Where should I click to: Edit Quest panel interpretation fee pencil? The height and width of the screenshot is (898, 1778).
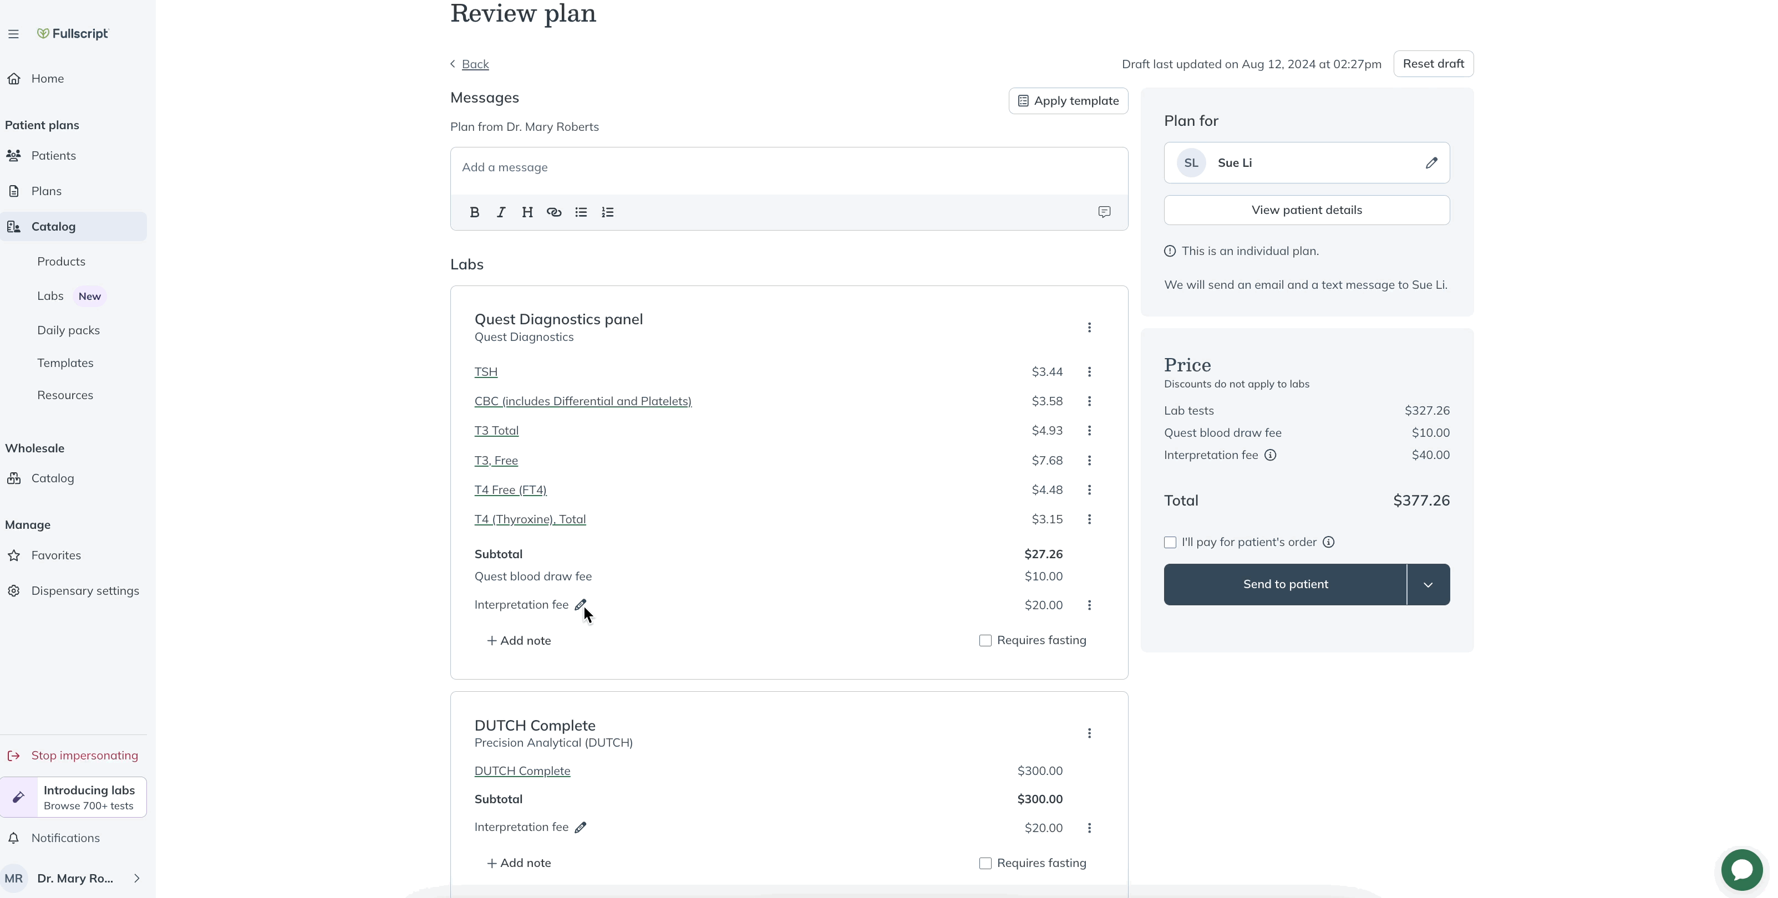[x=581, y=605]
